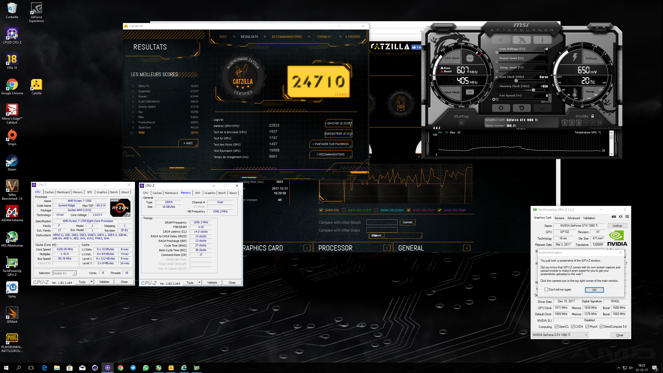Open CPU-Z Socket #1 selection dropdown
The height and width of the screenshot is (373, 663).
(64, 273)
